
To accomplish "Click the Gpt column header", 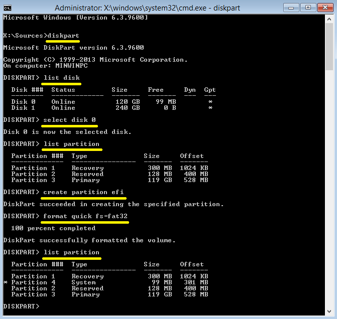I will coord(209,90).
